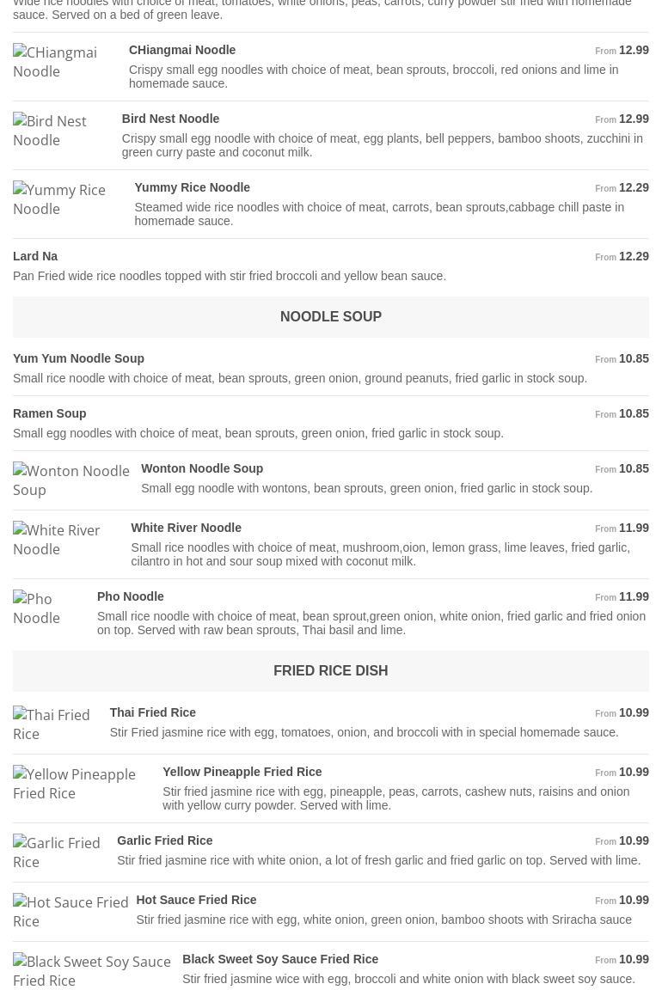
Task: Click the Garlic Fried Rice title text
Action: point(164,840)
